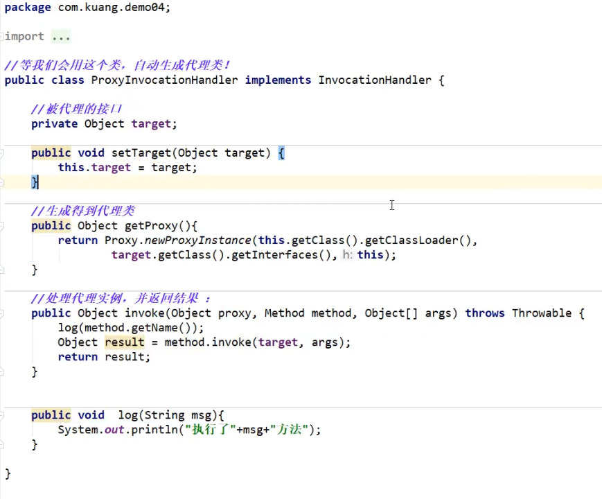This screenshot has width=602, height=499.
Task: Click the italic "out" field in System.out
Action: point(114,430)
